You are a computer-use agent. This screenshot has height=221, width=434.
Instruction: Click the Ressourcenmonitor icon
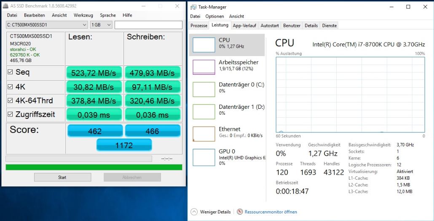coord(240,212)
